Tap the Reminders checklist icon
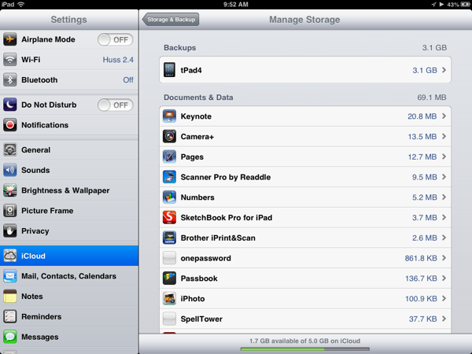The width and height of the screenshot is (472, 354). pyautogui.click(x=10, y=317)
